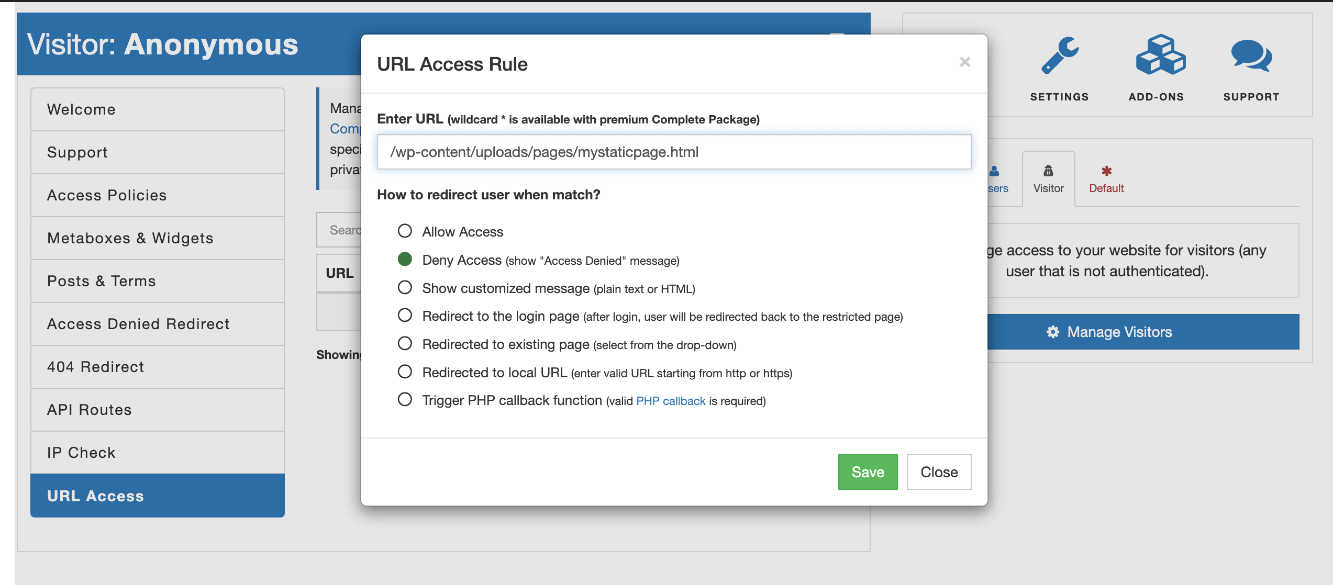Choose Show customized message option
Screen dimensions: 1333x585
405,288
